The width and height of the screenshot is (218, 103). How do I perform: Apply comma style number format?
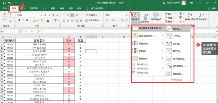point(117,20)
